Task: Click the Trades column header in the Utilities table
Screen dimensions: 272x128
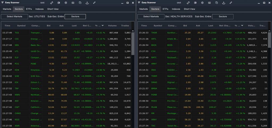Action: (125, 26)
